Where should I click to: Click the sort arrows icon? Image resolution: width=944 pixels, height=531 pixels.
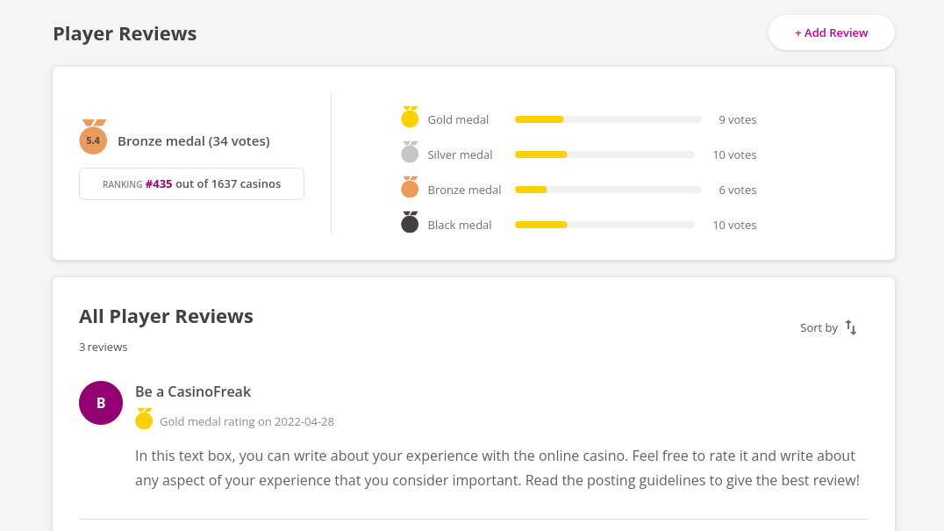[851, 327]
